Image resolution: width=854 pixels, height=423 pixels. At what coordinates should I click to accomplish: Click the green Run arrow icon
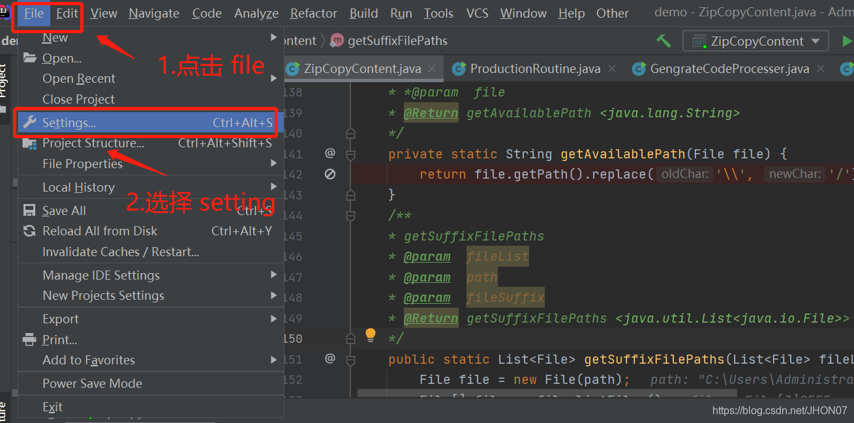[x=847, y=41]
